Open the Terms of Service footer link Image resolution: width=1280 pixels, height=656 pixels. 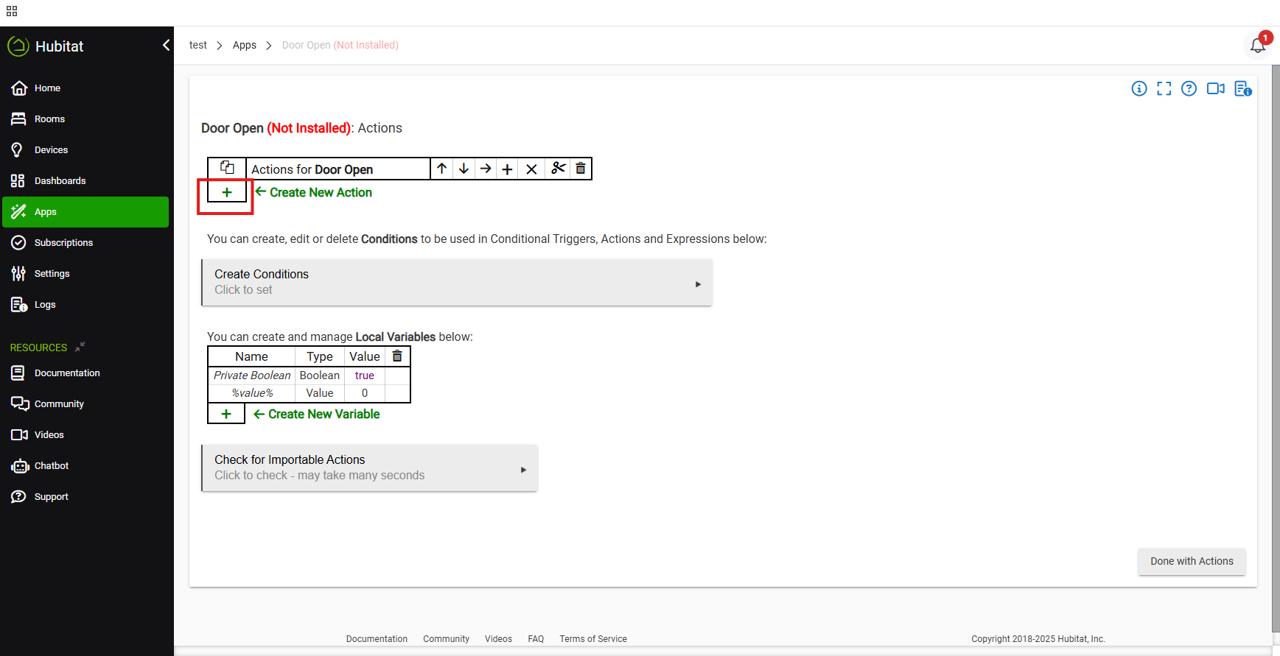[593, 639]
